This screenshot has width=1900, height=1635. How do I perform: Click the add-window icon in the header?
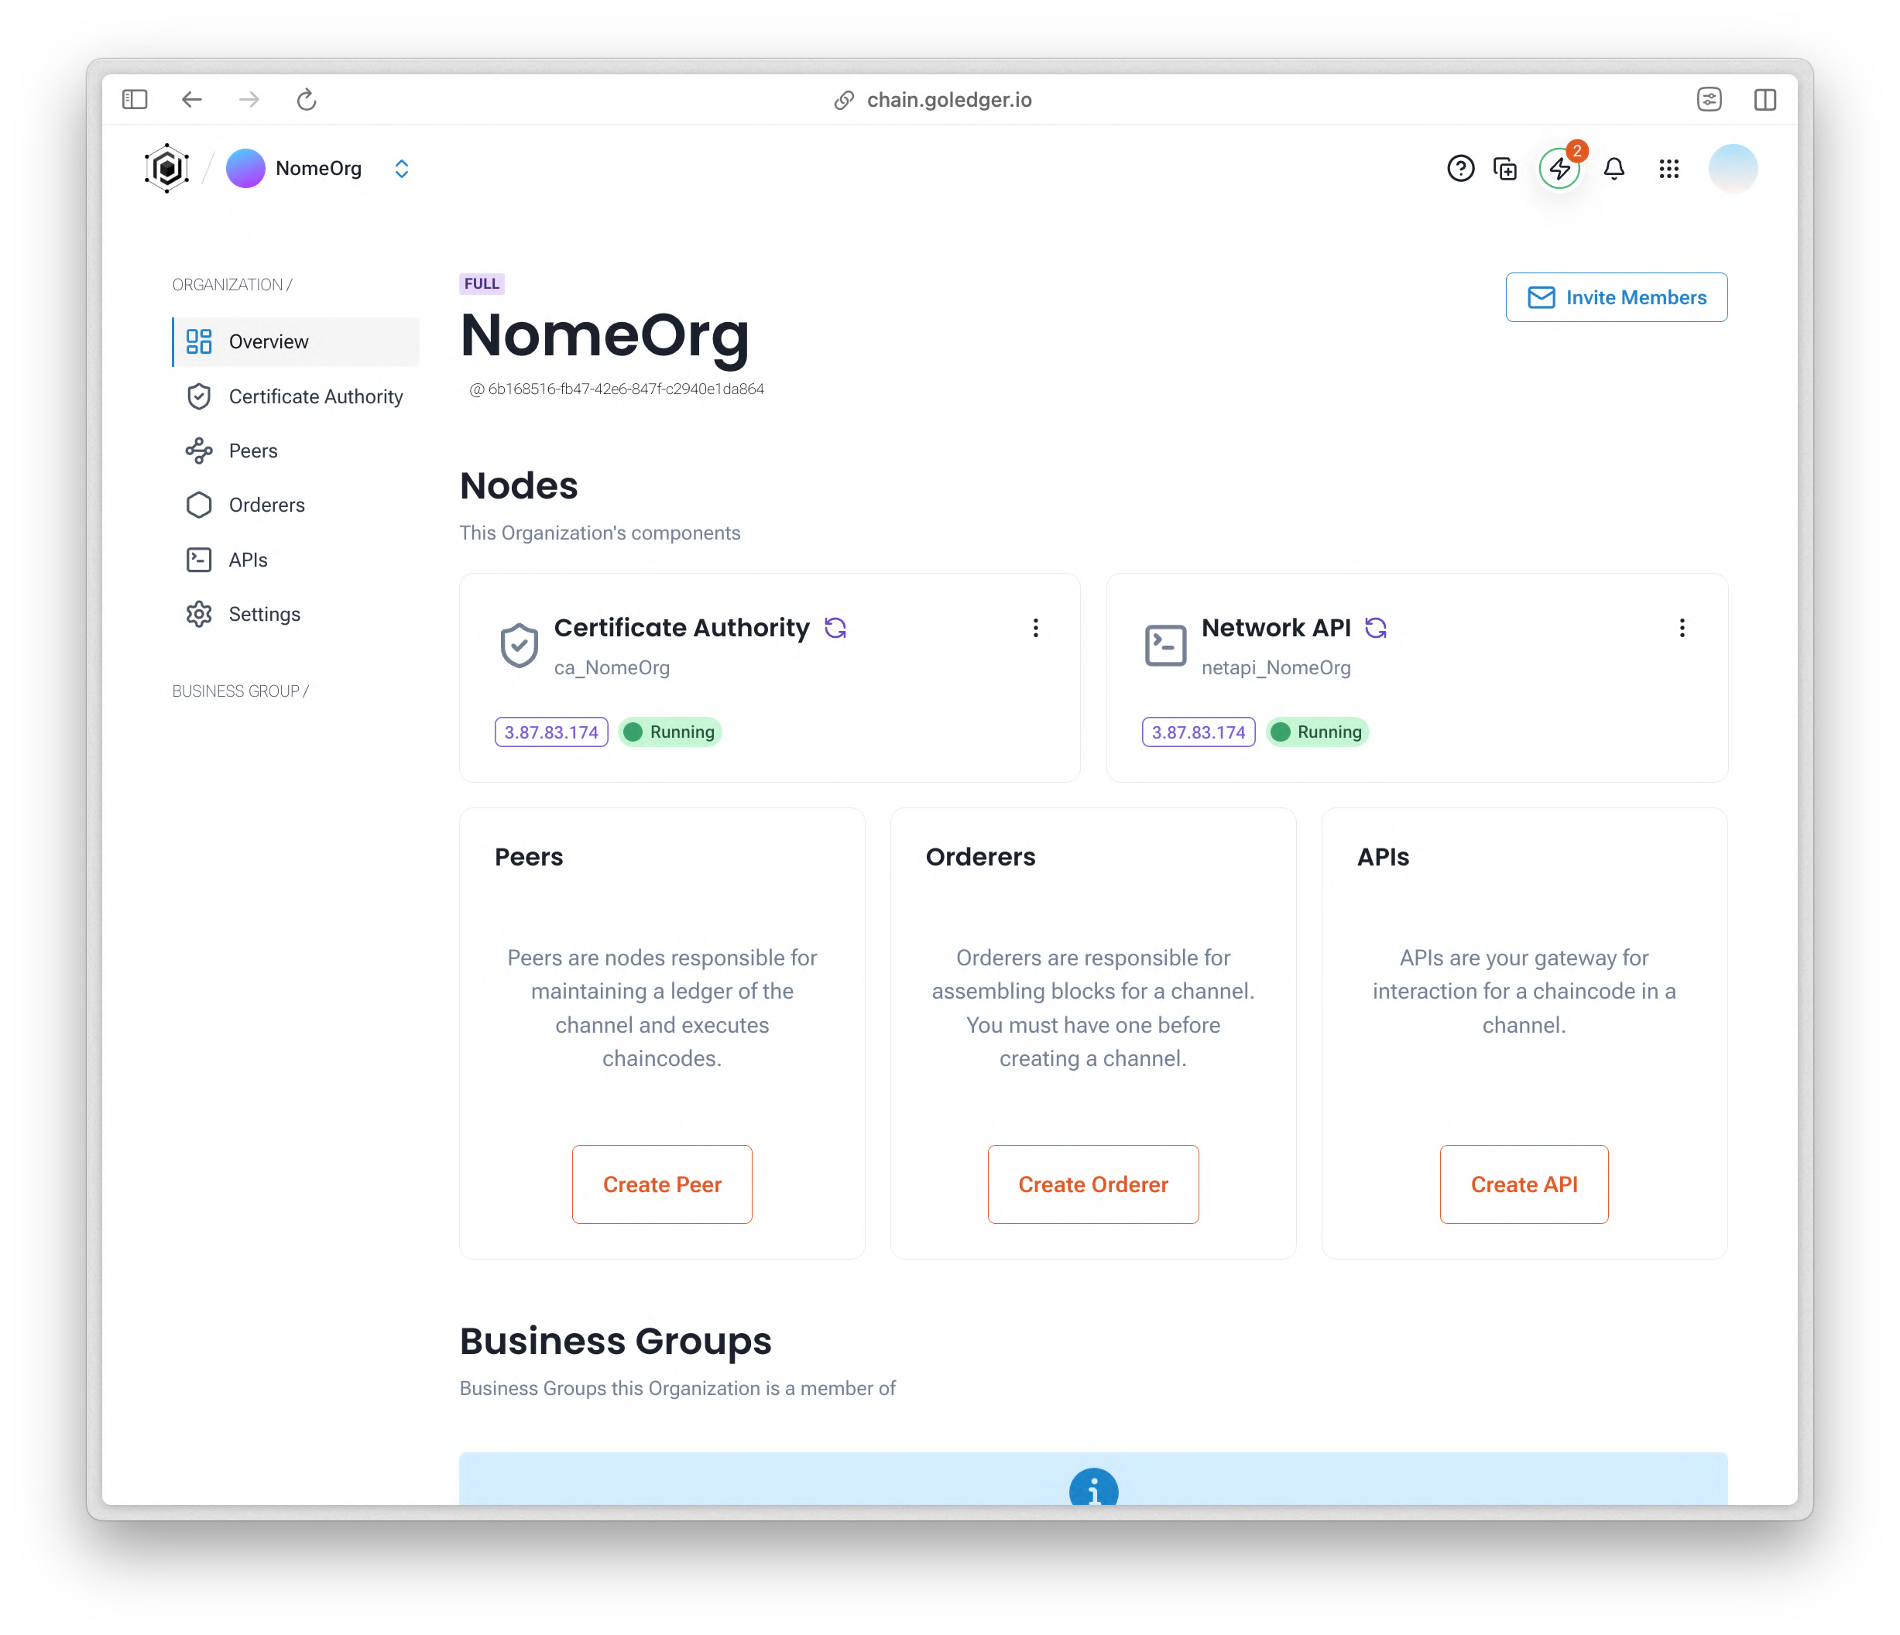pos(1505,169)
